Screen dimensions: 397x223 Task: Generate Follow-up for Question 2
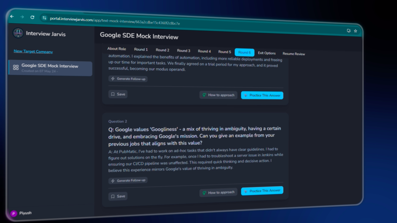pos(128,181)
